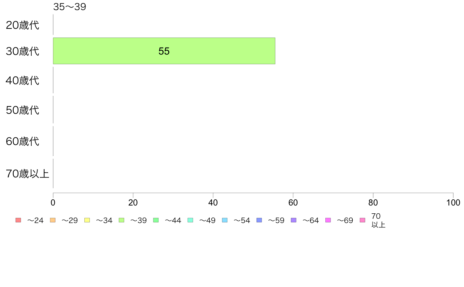Click the red ~24 legend swatch
This screenshot has height=287, width=464.
[18, 220]
